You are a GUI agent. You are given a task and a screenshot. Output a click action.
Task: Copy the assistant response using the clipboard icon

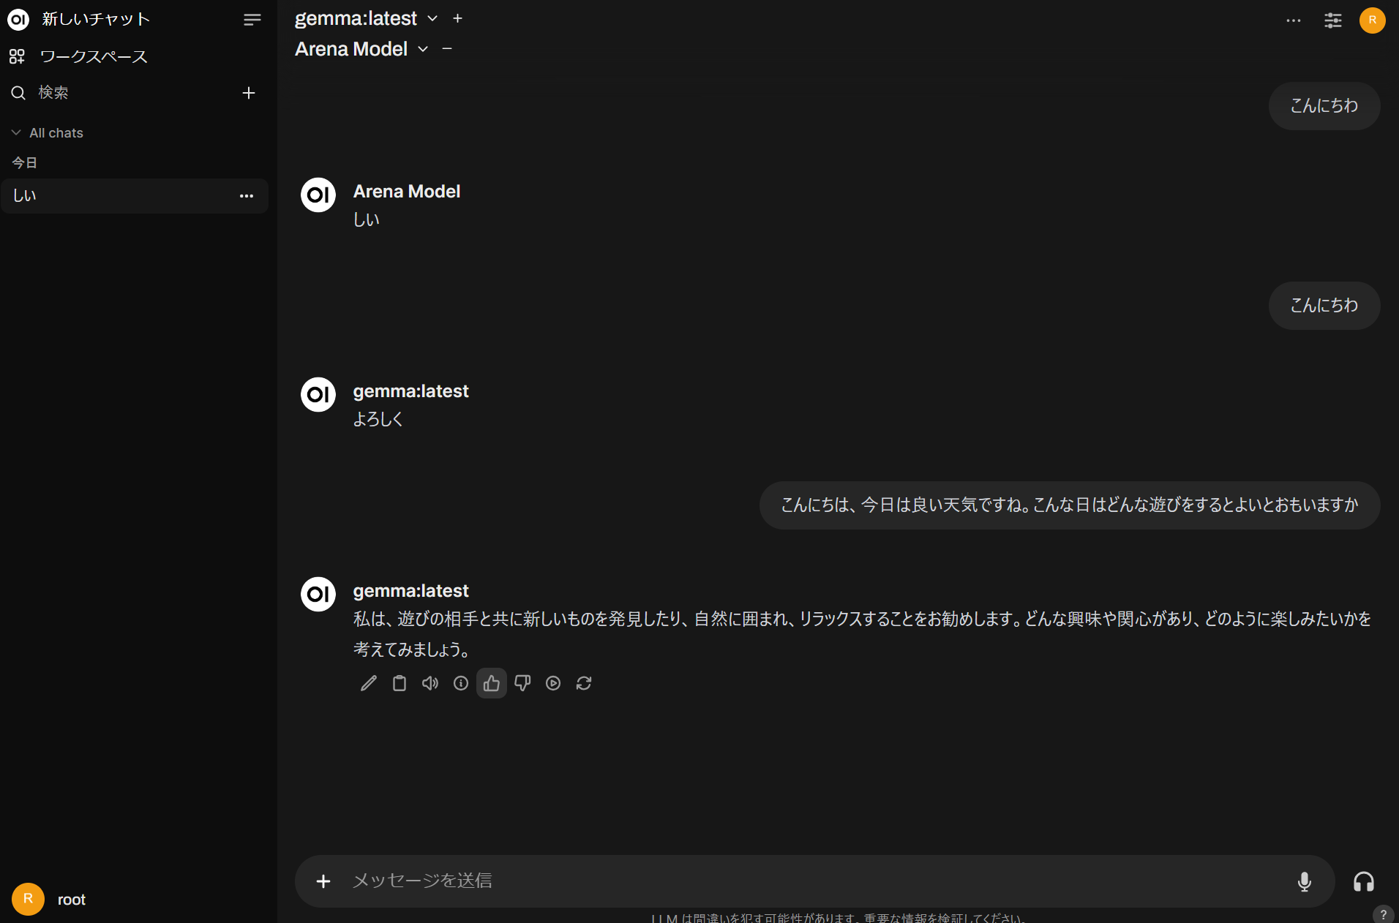point(399,683)
